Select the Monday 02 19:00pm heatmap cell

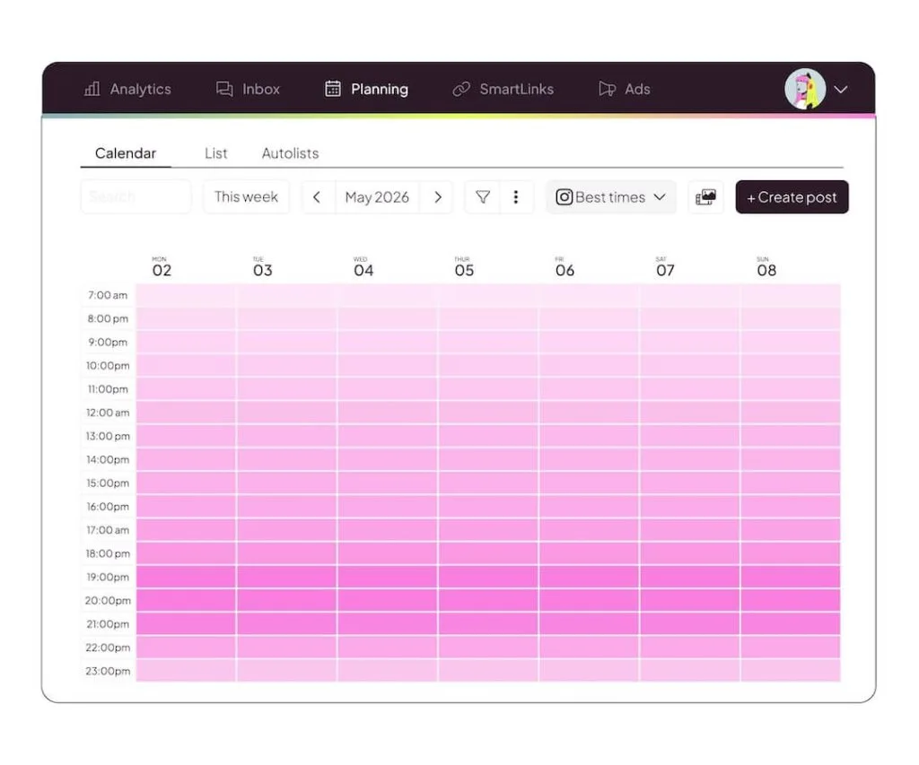coord(186,577)
